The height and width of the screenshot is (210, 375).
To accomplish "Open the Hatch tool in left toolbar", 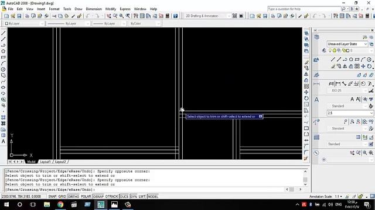I will click(4, 117).
